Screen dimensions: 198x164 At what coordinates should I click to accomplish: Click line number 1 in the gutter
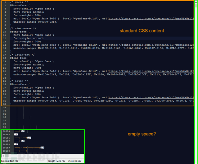tap(5, 2)
